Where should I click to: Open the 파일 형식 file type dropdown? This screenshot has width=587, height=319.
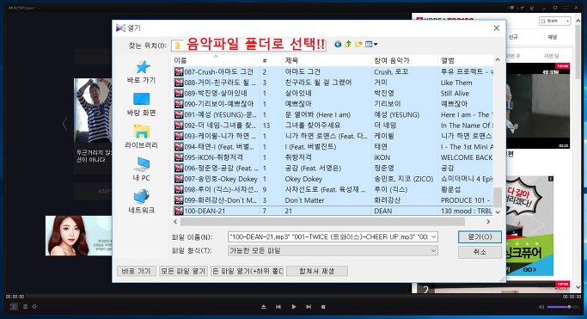coord(333,250)
